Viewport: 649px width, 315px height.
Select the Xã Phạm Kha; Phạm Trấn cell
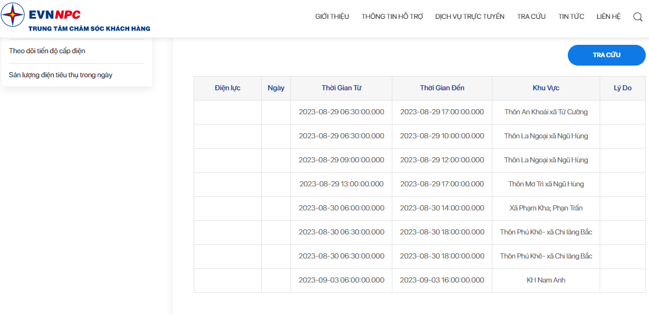pyautogui.click(x=546, y=208)
